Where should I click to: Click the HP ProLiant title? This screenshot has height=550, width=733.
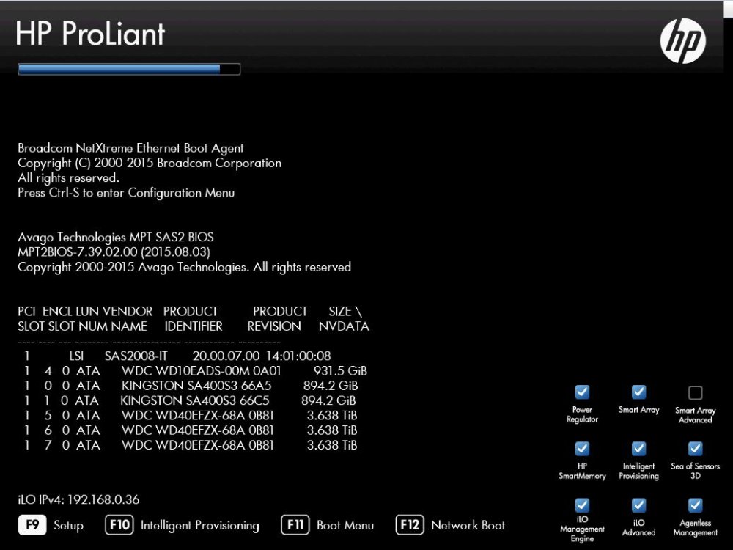tap(90, 33)
